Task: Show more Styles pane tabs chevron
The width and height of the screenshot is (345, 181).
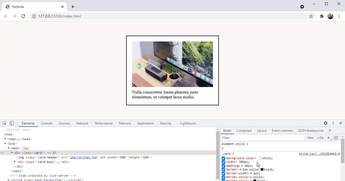Action: [x=330, y=130]
